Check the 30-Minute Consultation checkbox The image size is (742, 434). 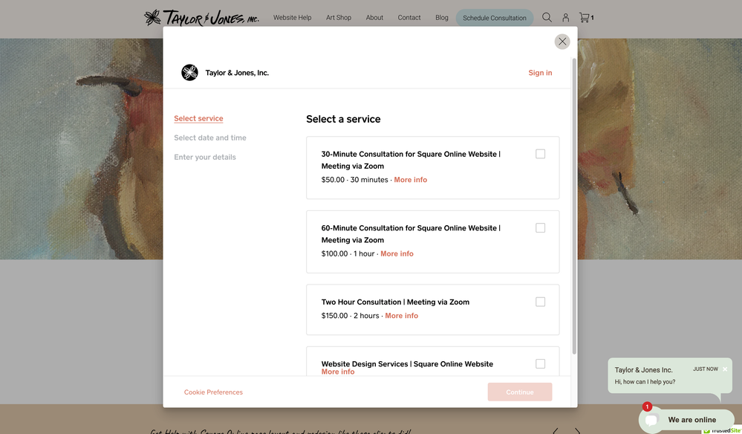tap(540, 154)
